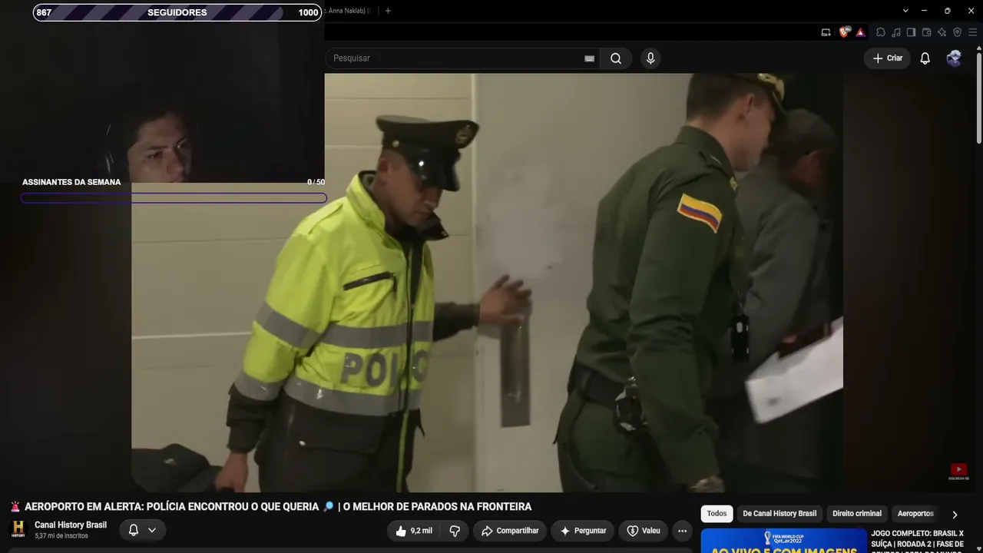Screen dimensions: 983x553
Task: Open the browser main menu
Action: [972, 32]
